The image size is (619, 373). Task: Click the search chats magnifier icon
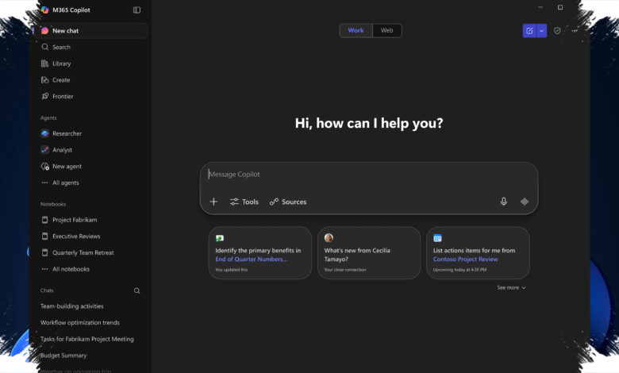point(137,290)
